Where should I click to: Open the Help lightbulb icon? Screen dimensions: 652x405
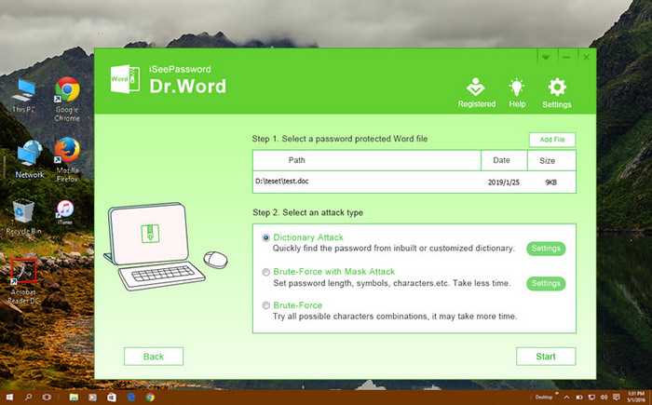click(517, 93)
